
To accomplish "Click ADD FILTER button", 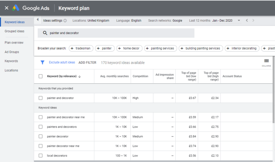I will (87, 63).
